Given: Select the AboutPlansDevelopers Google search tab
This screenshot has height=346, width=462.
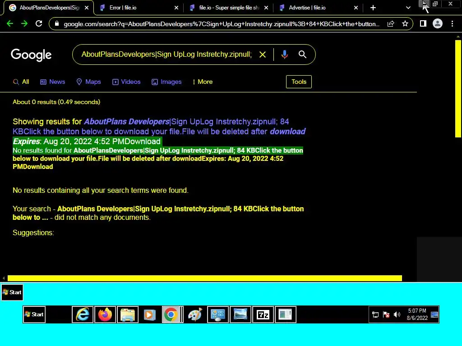Looking at the screenshot, I should coord(49,8).
